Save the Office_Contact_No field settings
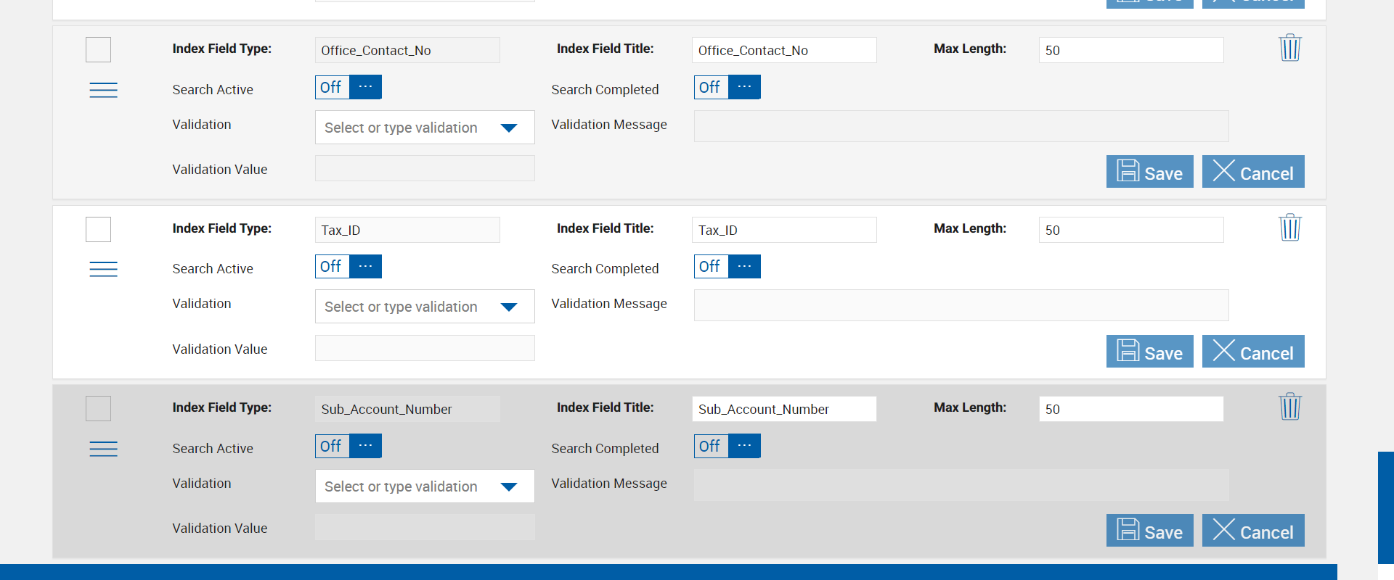The width and height of the screenshot is (1394, 580). 1149,172
